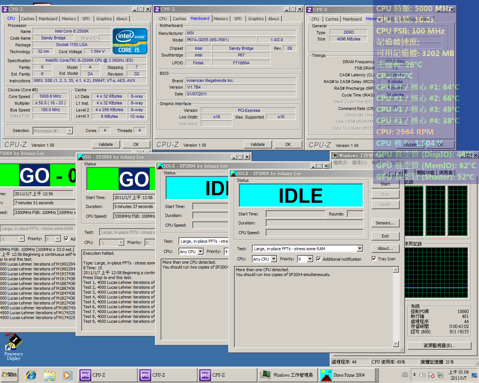Open the Windows Explorer folder taskbar icon
The image size is (479, 383).
[x=49, y=375]
